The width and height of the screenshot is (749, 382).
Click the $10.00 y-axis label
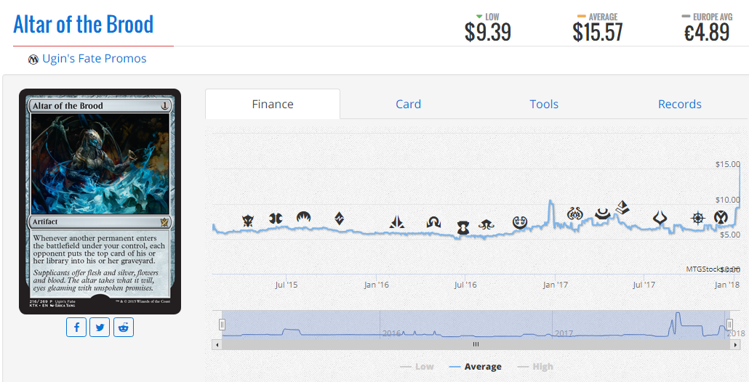[727, 199]
